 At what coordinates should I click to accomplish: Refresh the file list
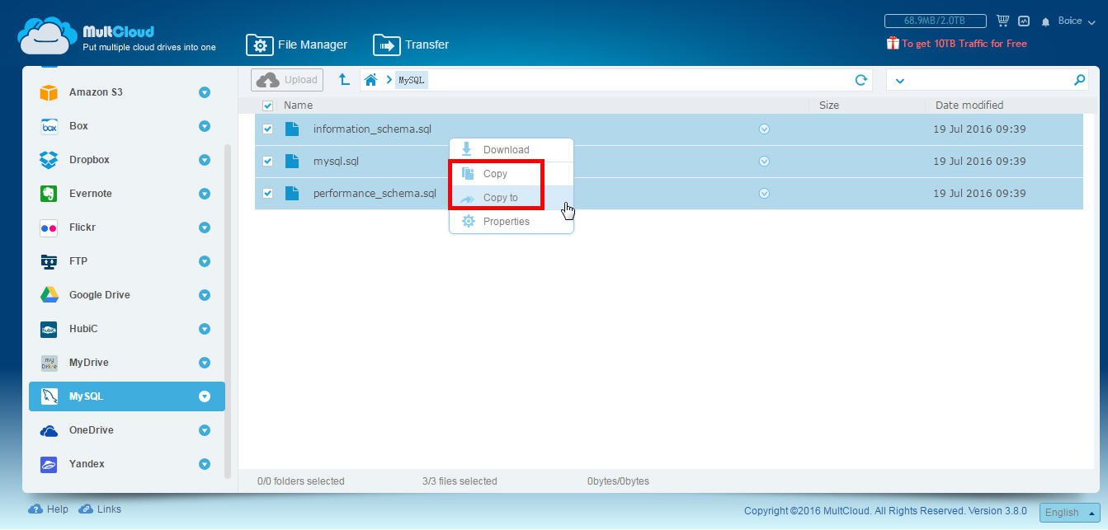(x=861, y=80)
